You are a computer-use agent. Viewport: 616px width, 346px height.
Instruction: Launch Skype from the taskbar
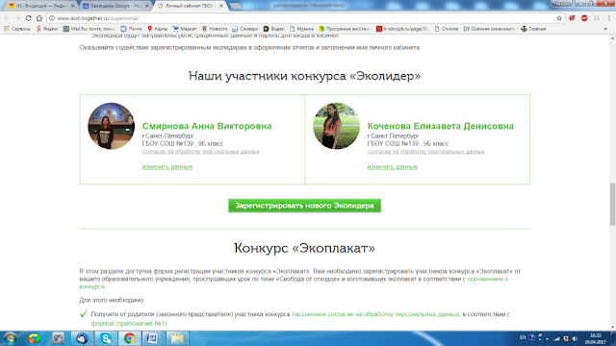pyautogui.click(x=106, y=338)
